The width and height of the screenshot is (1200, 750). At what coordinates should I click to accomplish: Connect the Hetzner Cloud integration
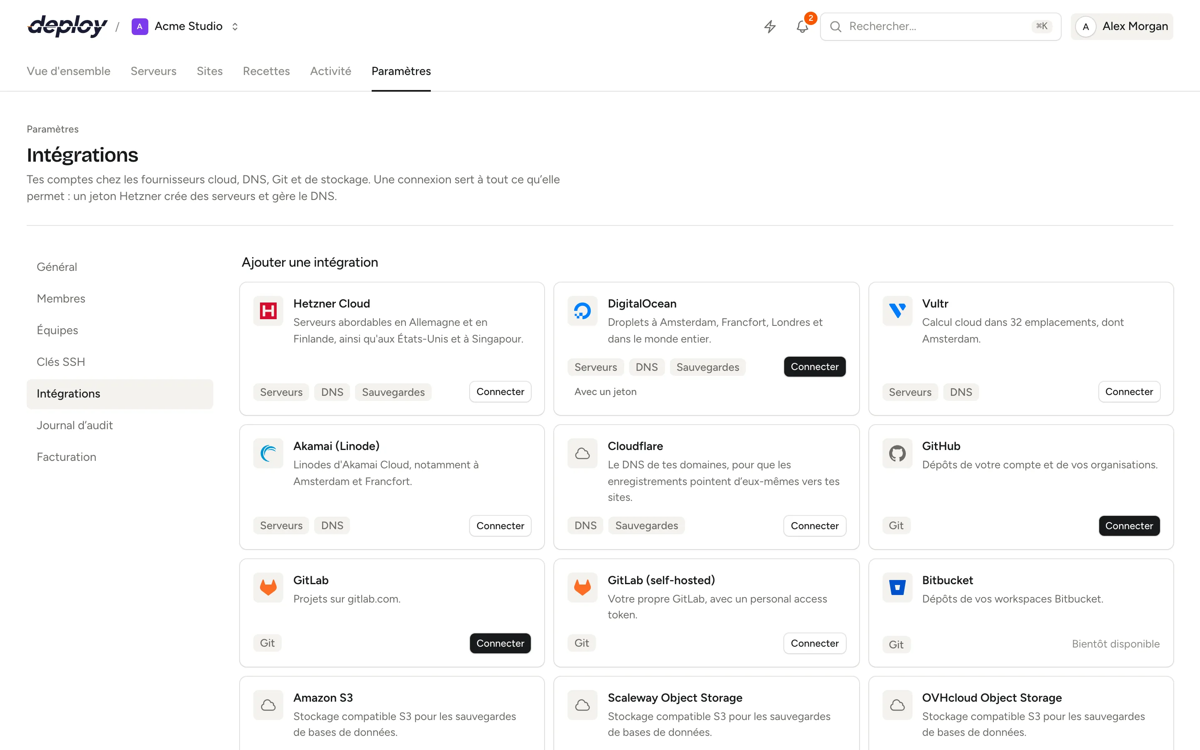click(x=500, y=392)
